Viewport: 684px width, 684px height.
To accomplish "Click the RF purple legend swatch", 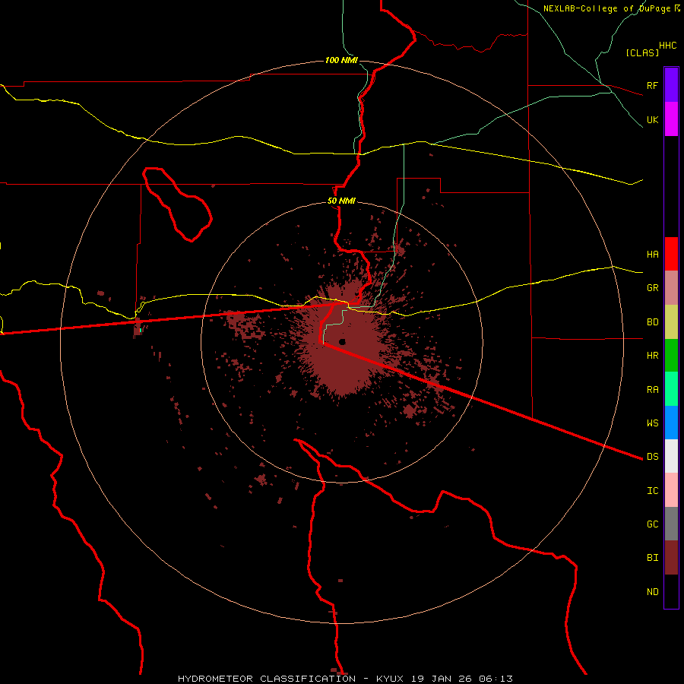I will [671, 84].
